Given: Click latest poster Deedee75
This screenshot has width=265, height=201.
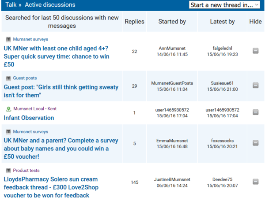Looking at the screenshot, I should [x=222, y=179].
